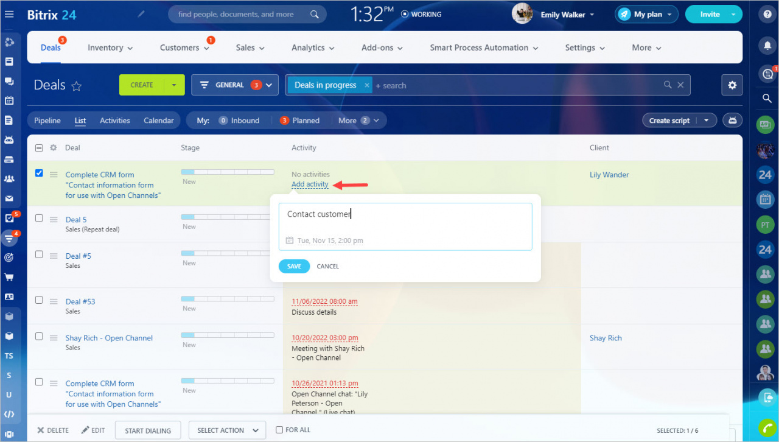Viewport: 779px width, 442px height.
Task: Click the search magnifier in top bar
Action: pyautogui.click(x=315, y=14)
